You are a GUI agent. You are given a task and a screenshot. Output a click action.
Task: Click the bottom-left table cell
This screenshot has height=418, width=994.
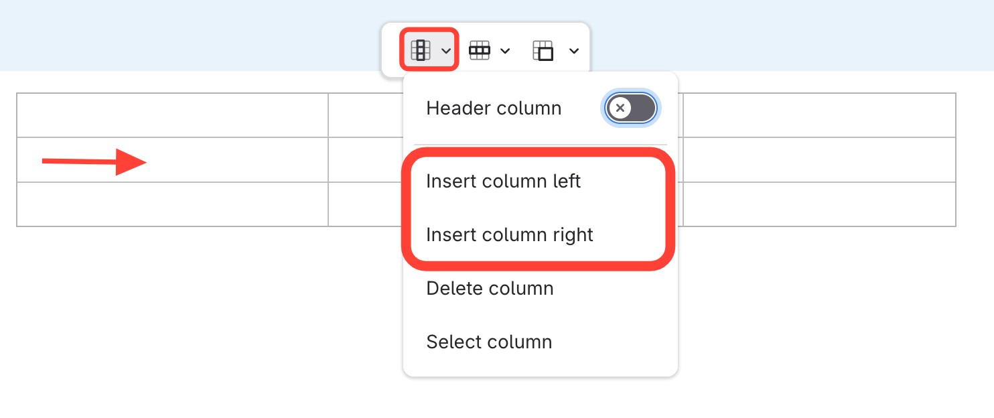(172, 204)
